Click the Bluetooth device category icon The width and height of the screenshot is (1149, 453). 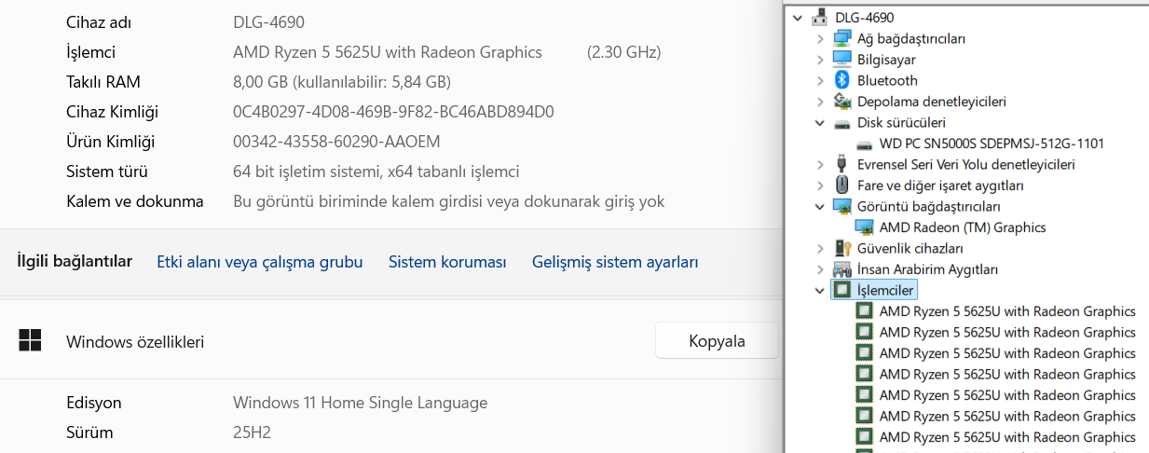pyautogui.click(x=842, y=80)
